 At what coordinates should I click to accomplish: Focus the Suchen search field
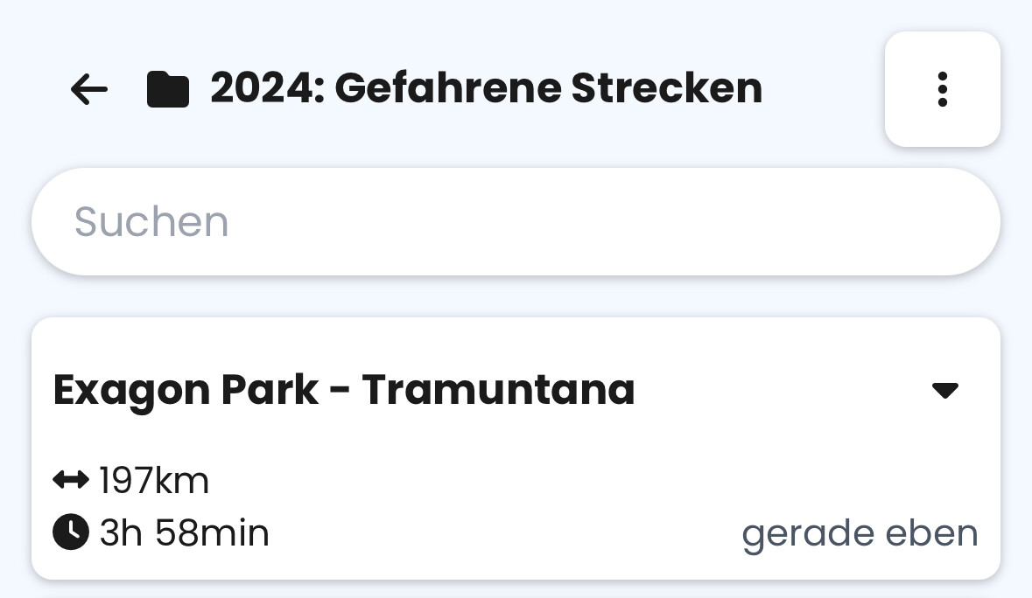click(516, 221)
